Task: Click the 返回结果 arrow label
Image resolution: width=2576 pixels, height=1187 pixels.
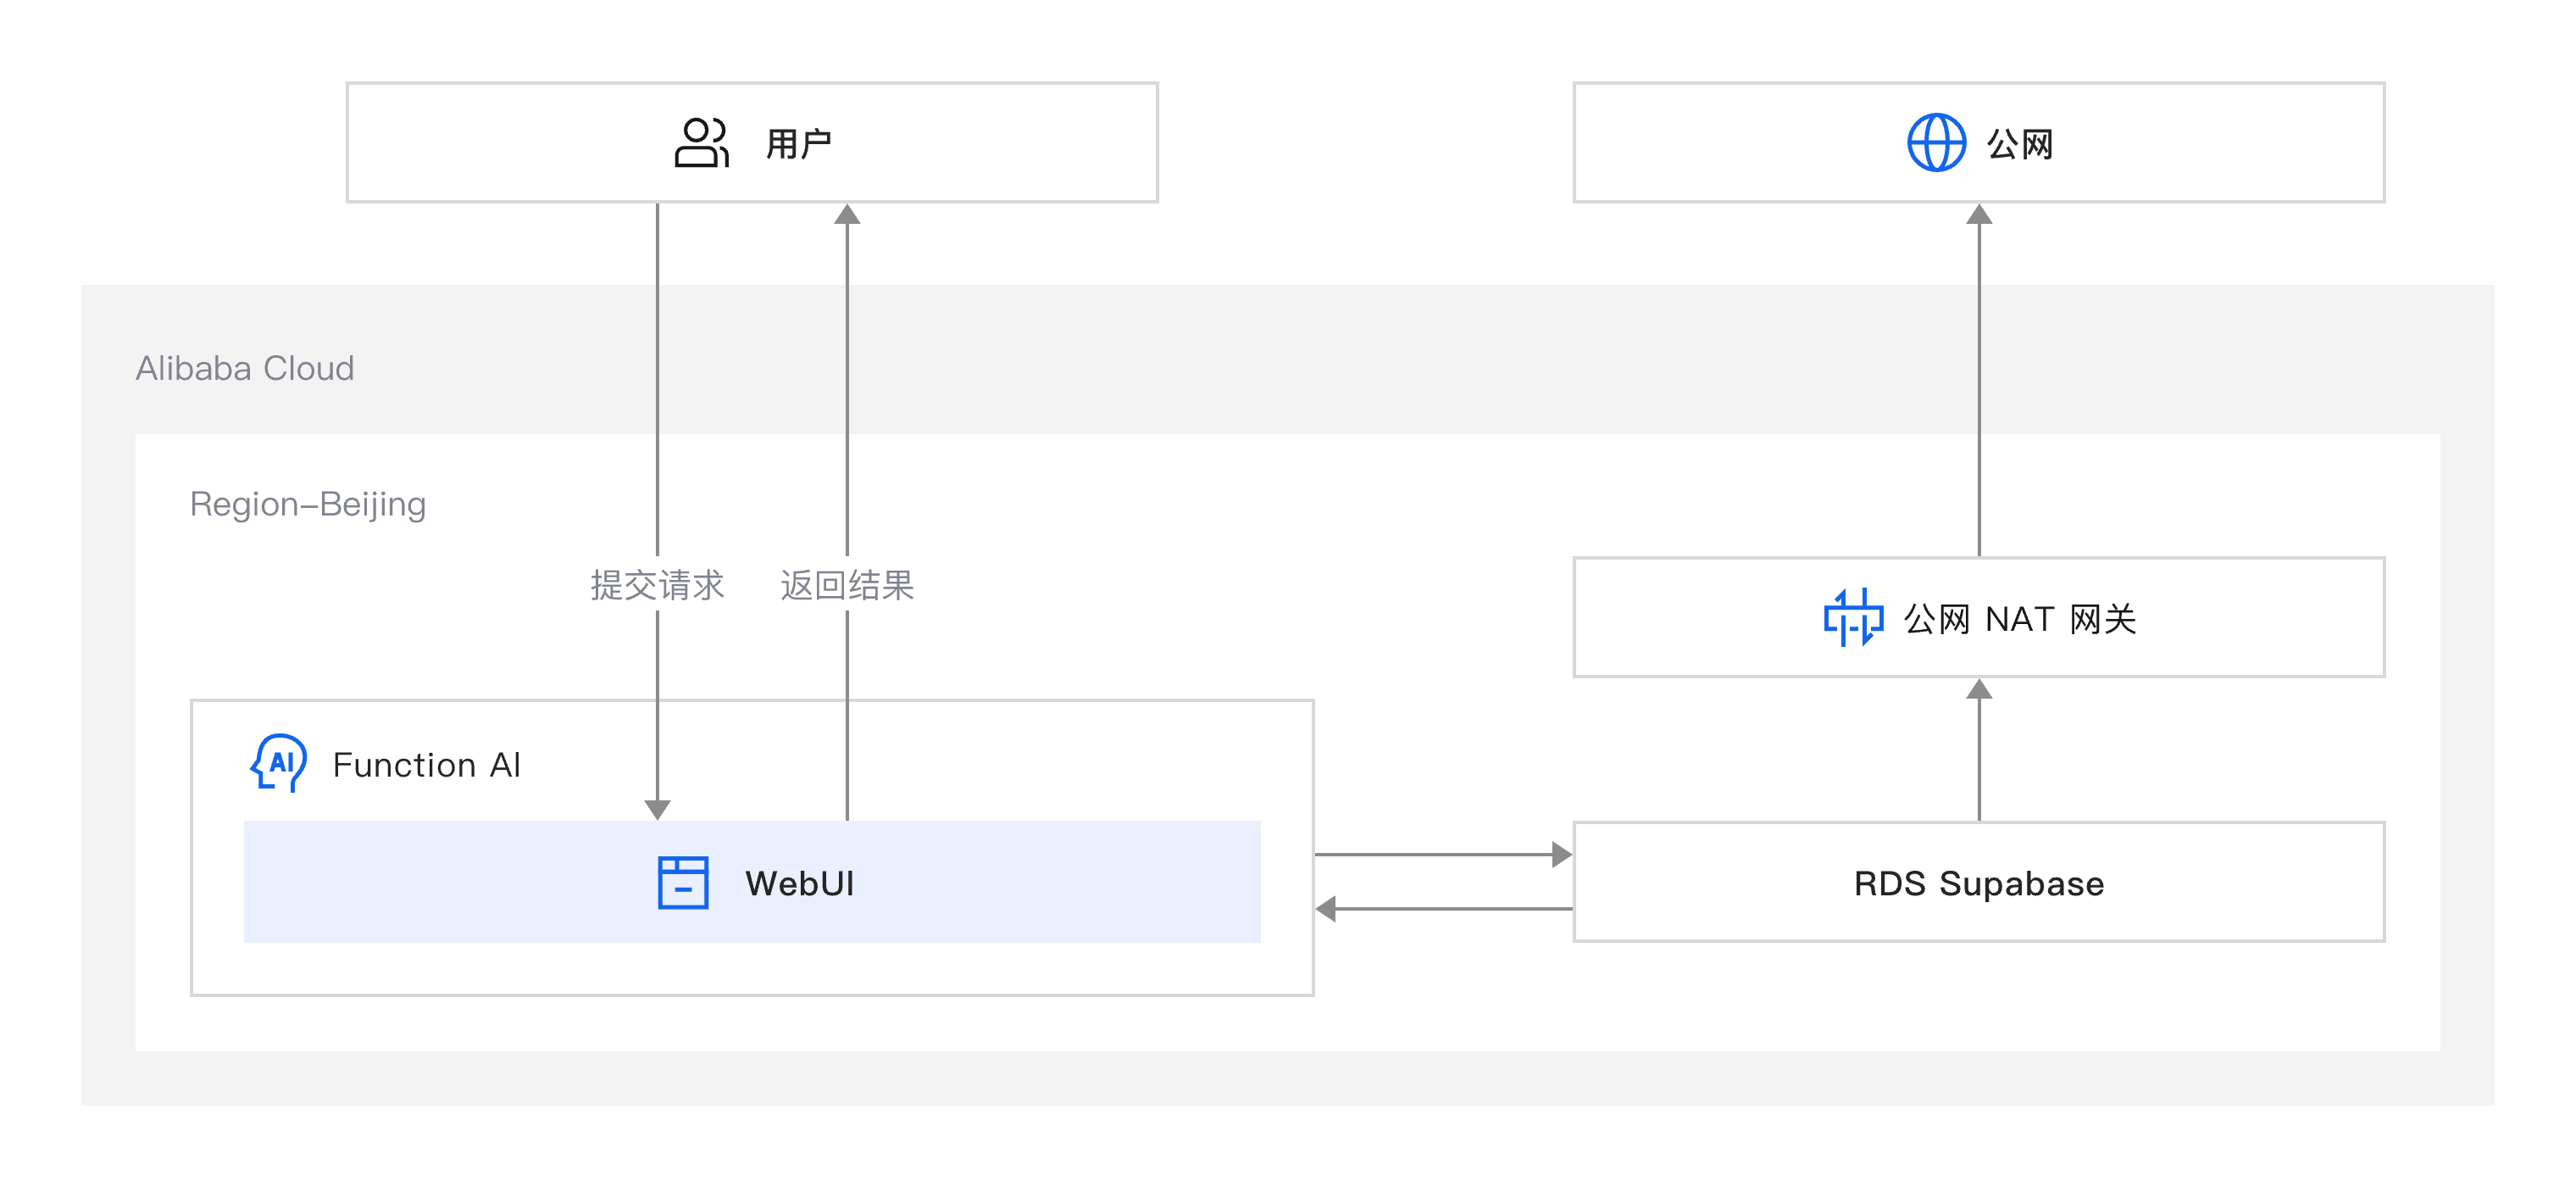Action: point(847,586)
